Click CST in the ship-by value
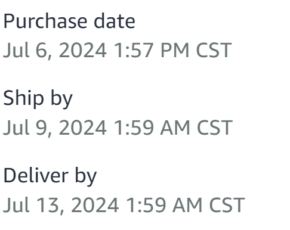This screenshot has width=290, height=230. point(215,128)
